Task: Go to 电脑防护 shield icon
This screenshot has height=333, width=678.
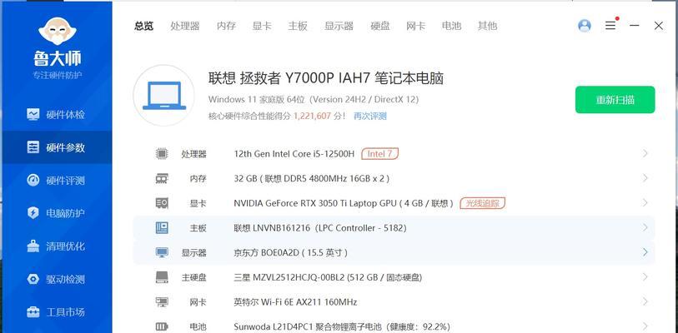Action: click(33, 213)
